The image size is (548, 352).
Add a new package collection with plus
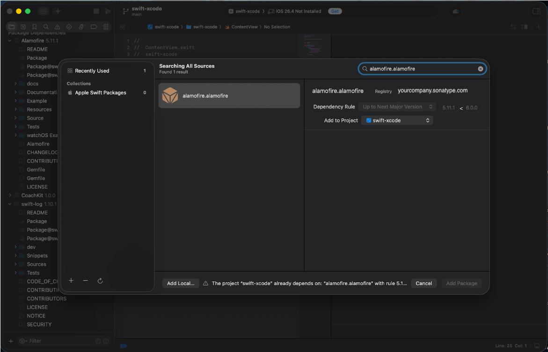pyautogui.click(x=71, y=280)
